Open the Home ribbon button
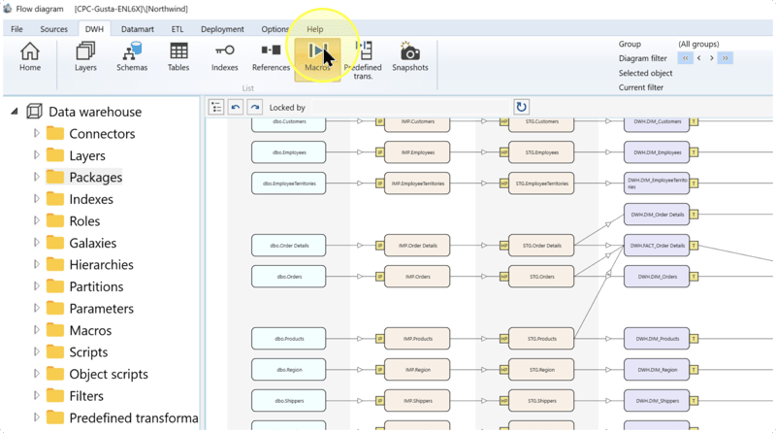Viewport: 776px width, 433px height. (30, 57)
